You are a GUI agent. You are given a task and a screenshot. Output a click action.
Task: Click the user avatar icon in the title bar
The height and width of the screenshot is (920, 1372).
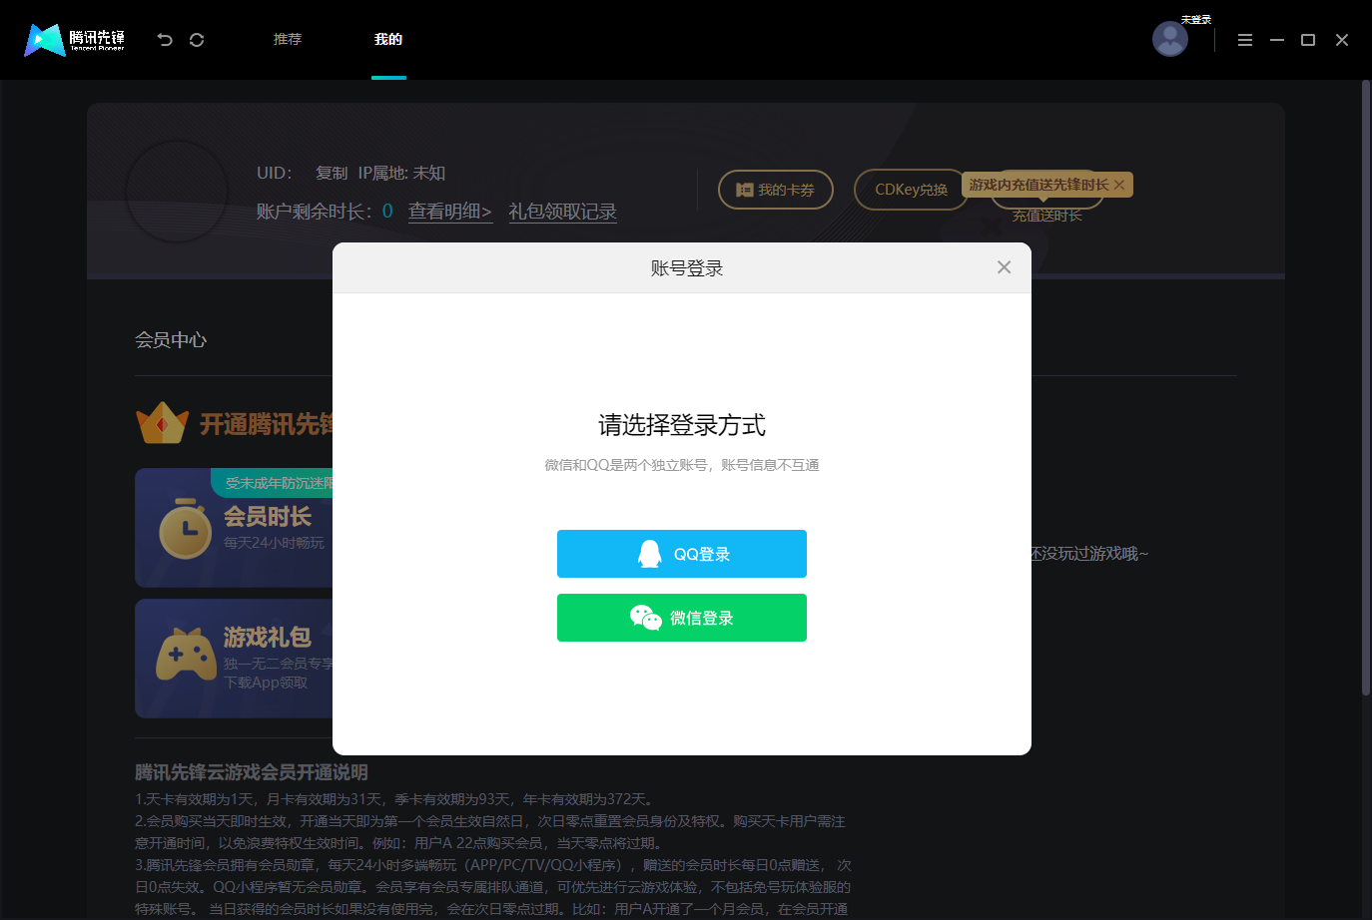(x=1170, y=39)
